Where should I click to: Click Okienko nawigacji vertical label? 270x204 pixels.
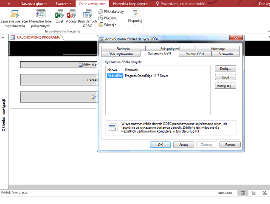tap(3, 115)
